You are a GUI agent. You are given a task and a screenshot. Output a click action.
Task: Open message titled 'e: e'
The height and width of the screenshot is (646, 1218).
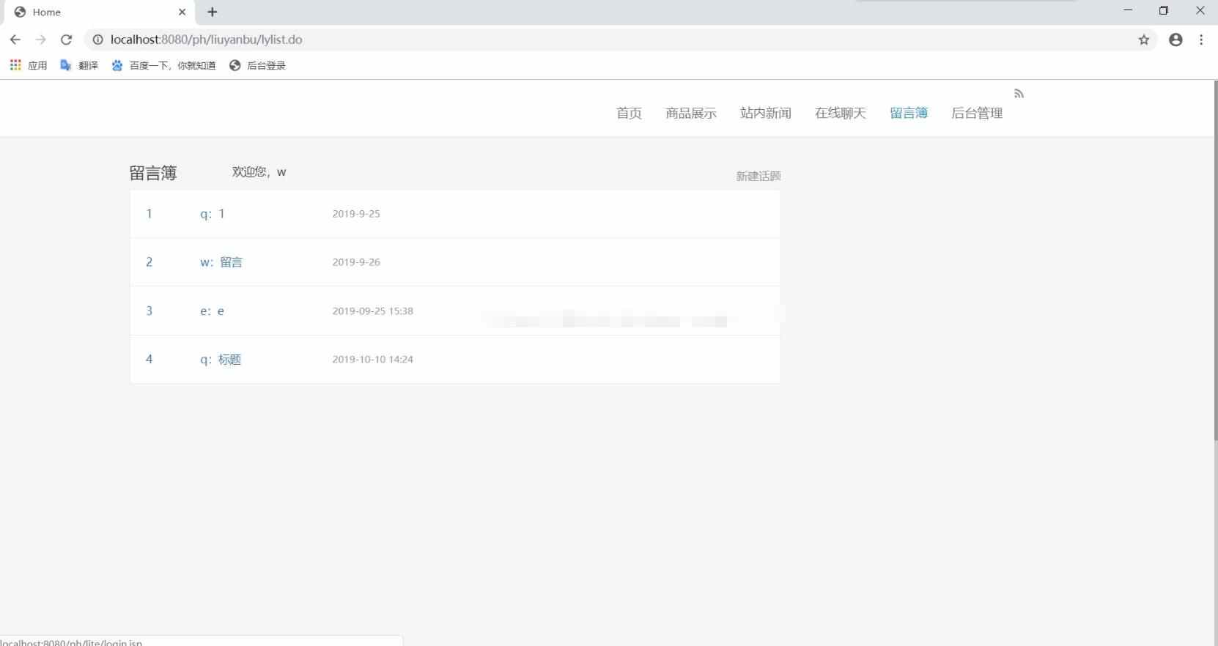(x=213, y=311)
